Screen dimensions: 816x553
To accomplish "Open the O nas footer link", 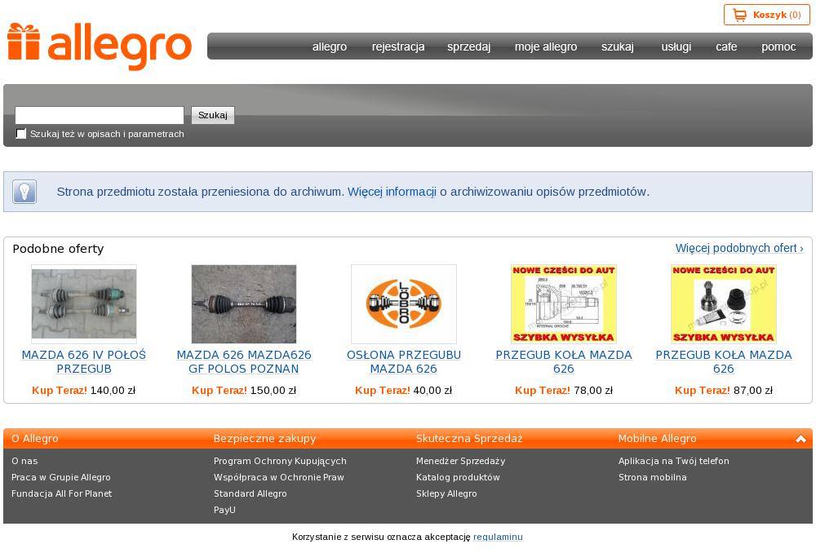I will (x=24, y=461).
